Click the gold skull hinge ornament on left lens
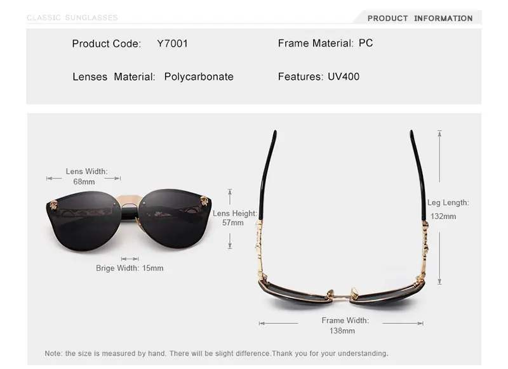The width and height of the screenshot is (508, 369). (53, 205)
